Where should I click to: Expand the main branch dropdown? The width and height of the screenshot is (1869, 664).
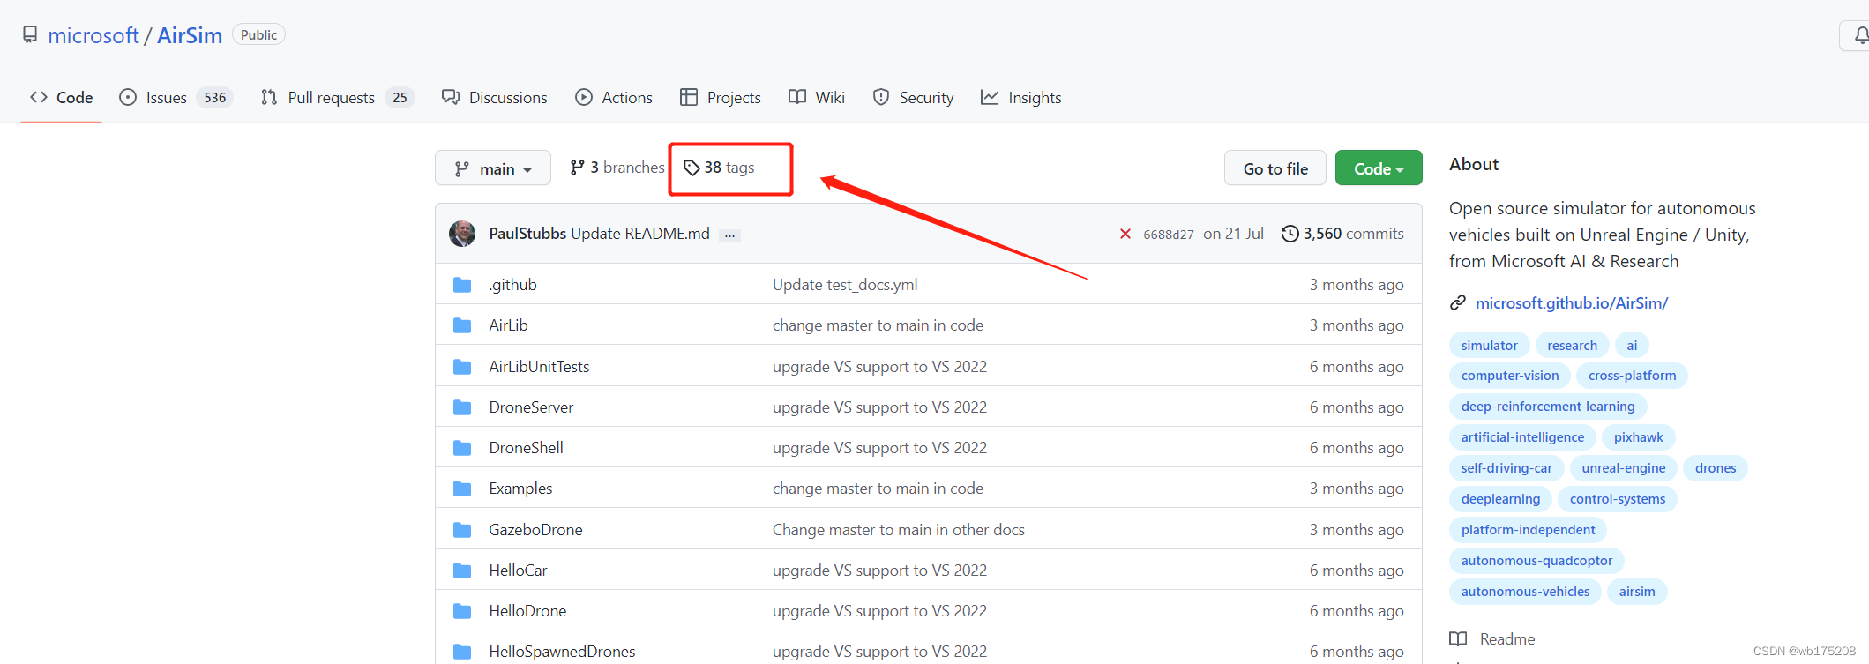(x=493, y=168)
